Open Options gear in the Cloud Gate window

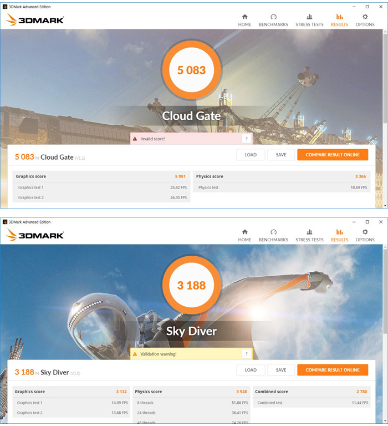(x=365, y=17)
